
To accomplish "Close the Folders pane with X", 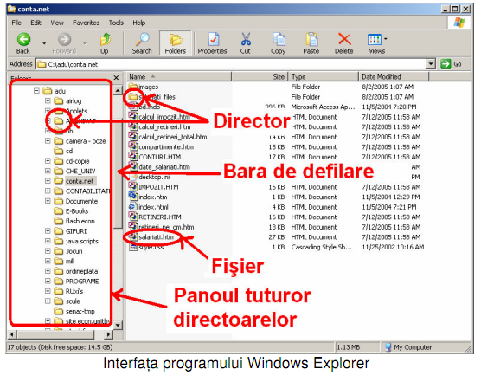I will point(116,78).
